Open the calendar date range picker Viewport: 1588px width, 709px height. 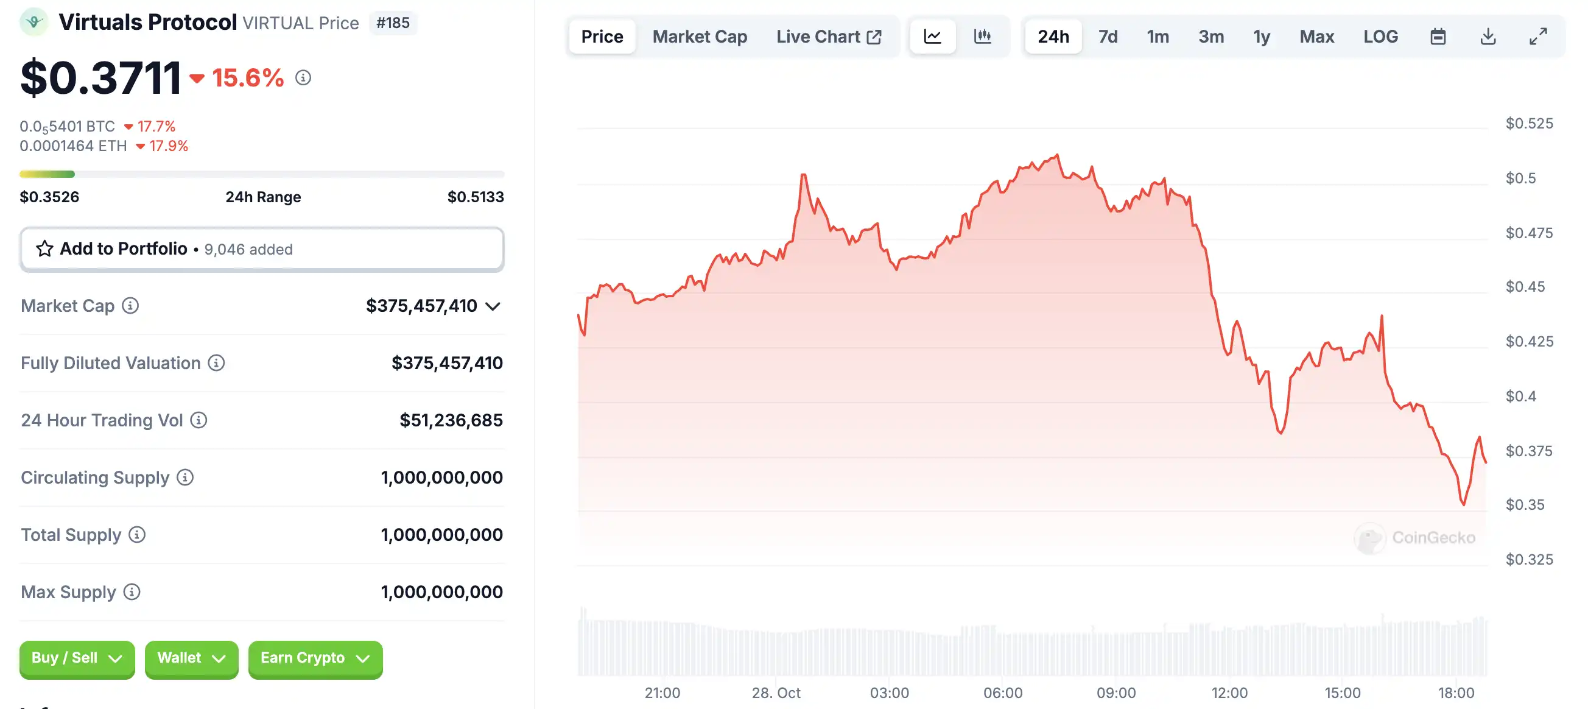1438,37
